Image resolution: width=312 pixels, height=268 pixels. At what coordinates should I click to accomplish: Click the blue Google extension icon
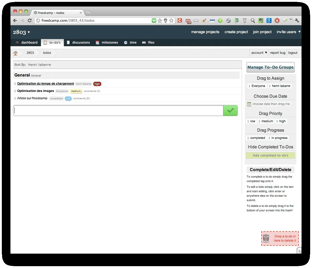click(x=269, y=20)
